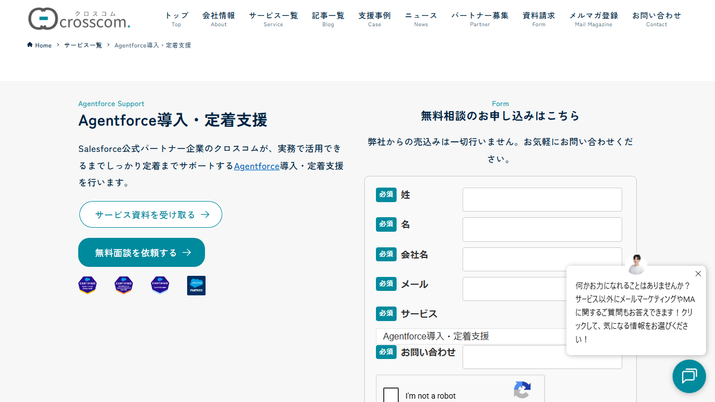Open the お問い合わせ Contact menu
This screenshot has height=402, width=715.
coord(657,19)
